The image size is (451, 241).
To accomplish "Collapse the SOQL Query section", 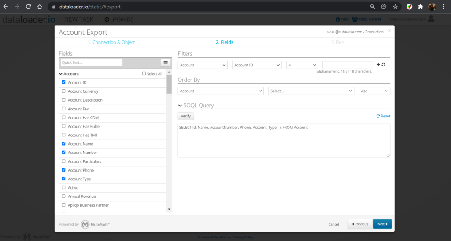I will 180,106.
